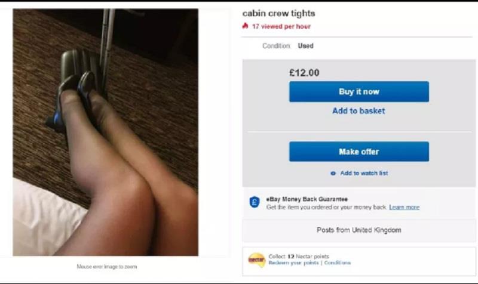Click the eye icon beside watch list
Screen dimensions: 478x284
[333, 173]
